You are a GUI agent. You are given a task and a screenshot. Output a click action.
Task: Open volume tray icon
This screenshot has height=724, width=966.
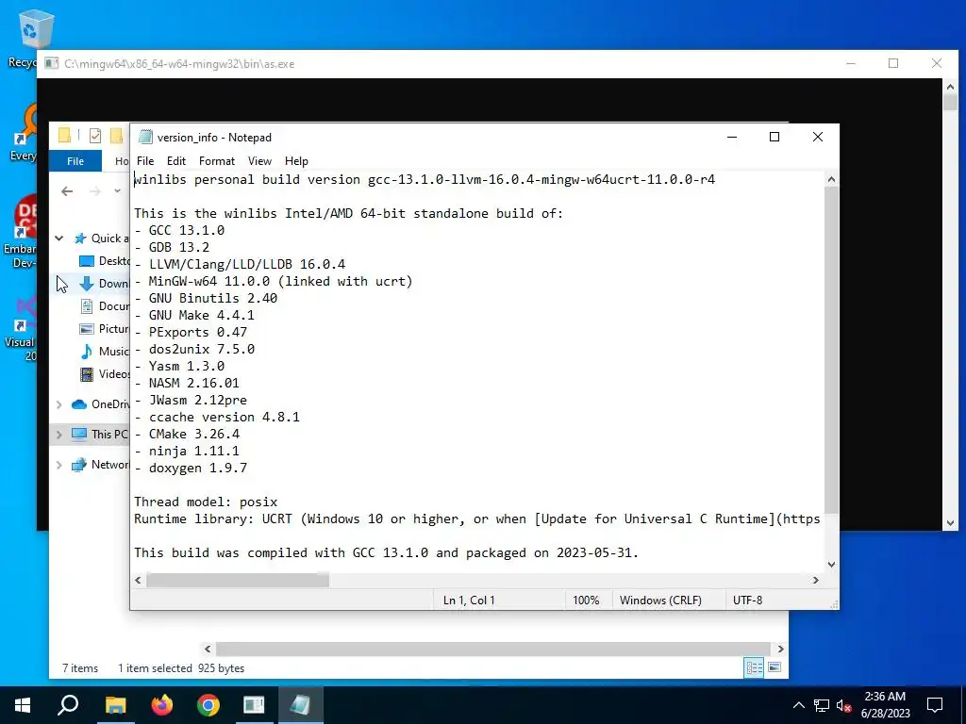point(844,705)
